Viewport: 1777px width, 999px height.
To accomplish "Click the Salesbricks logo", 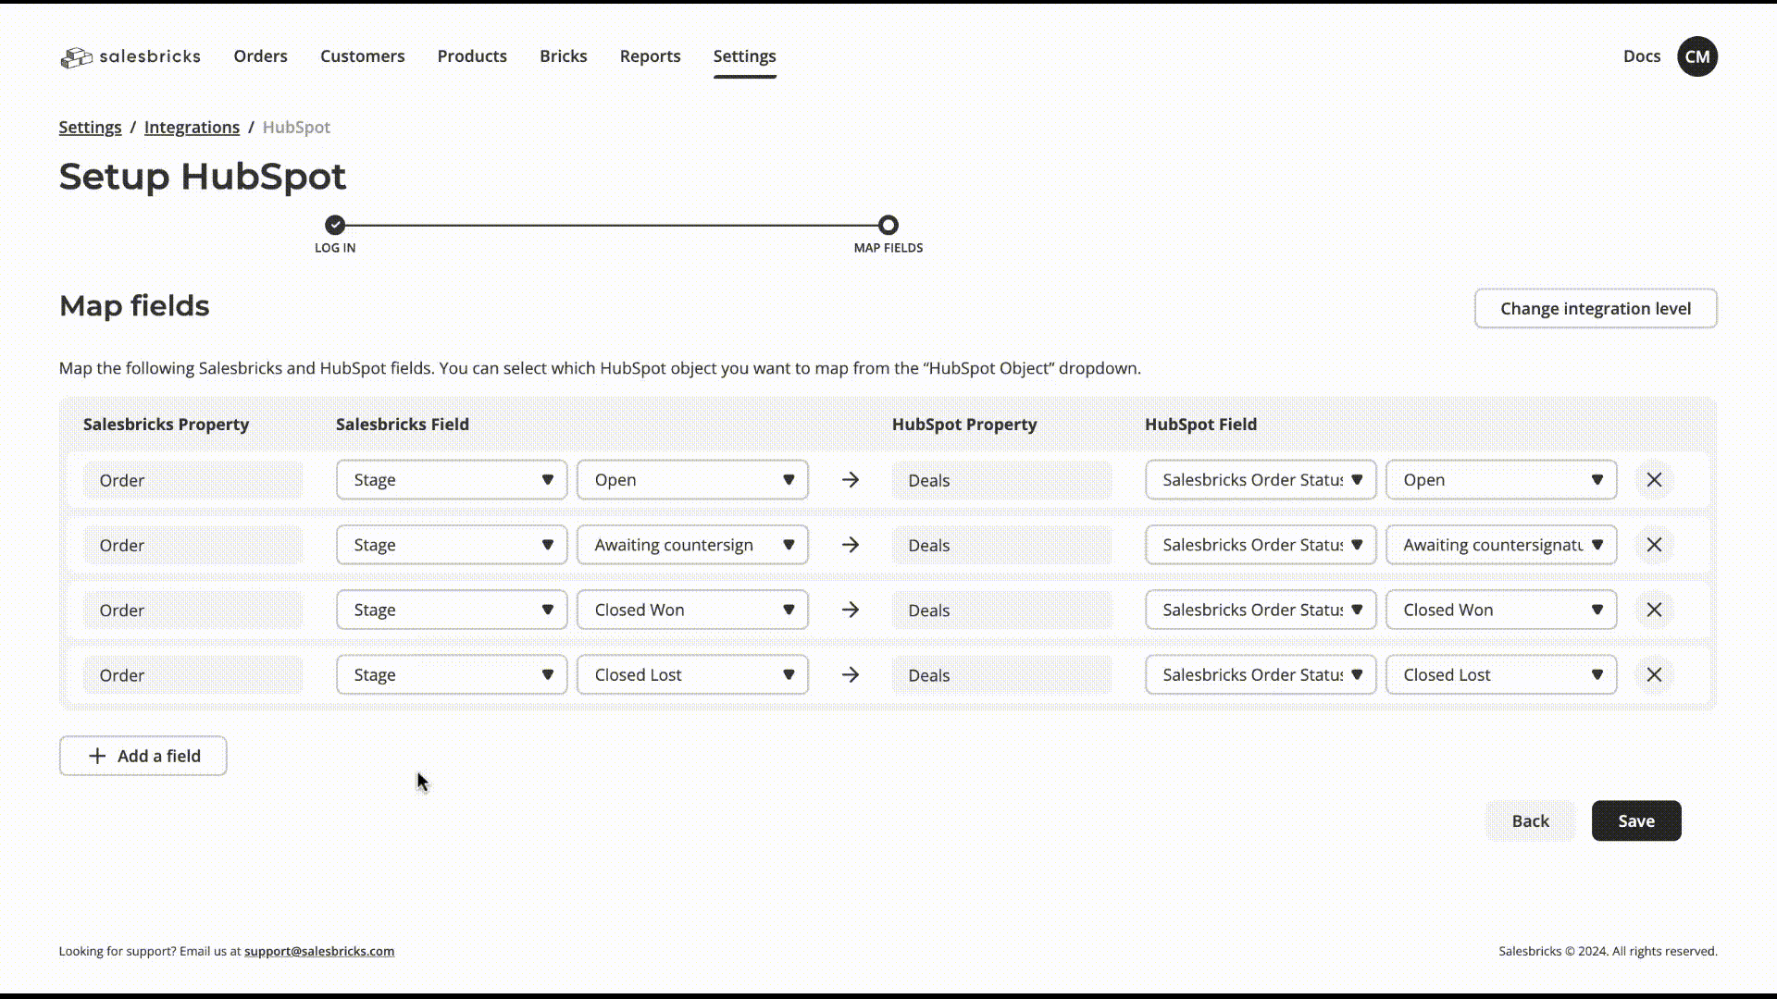I will (130, 56).
